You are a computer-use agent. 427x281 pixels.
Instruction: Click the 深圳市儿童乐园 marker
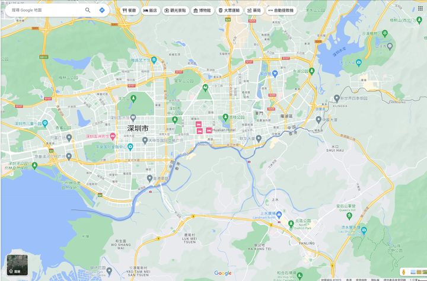click(45, 123)
